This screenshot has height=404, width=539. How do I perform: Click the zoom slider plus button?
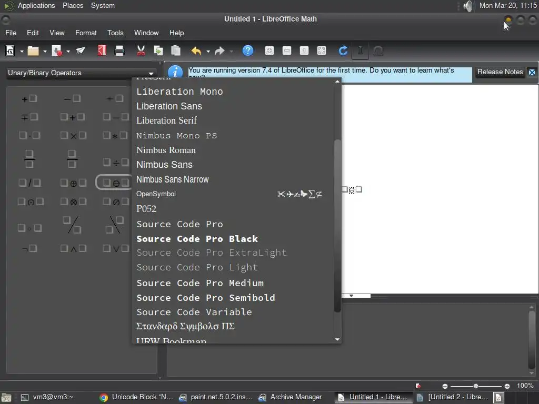pos(507,386)
